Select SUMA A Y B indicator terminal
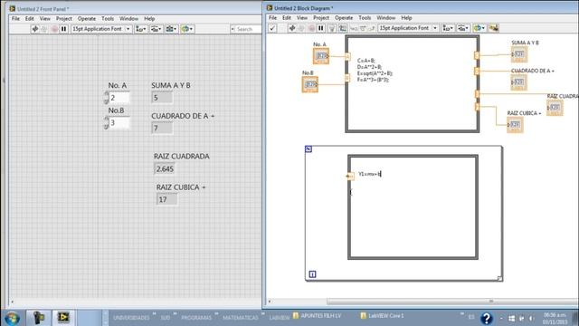Image resolution: width=579 pixels, height=326 pixels. (x=519, y=54)
